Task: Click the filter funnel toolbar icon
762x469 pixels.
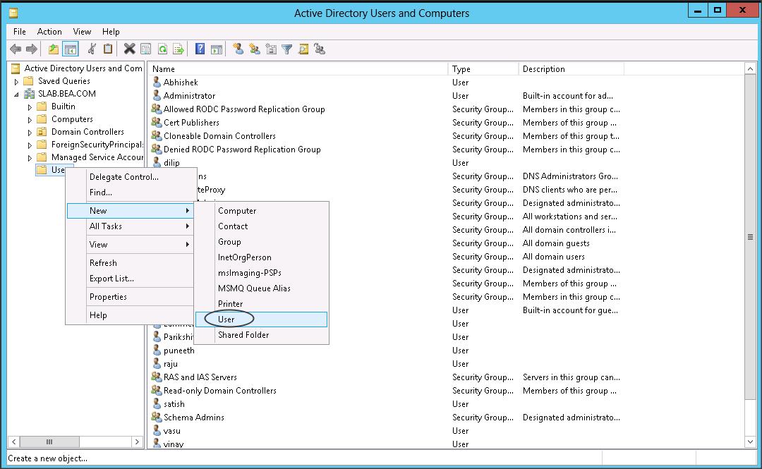Action: [x=287, y=49]
